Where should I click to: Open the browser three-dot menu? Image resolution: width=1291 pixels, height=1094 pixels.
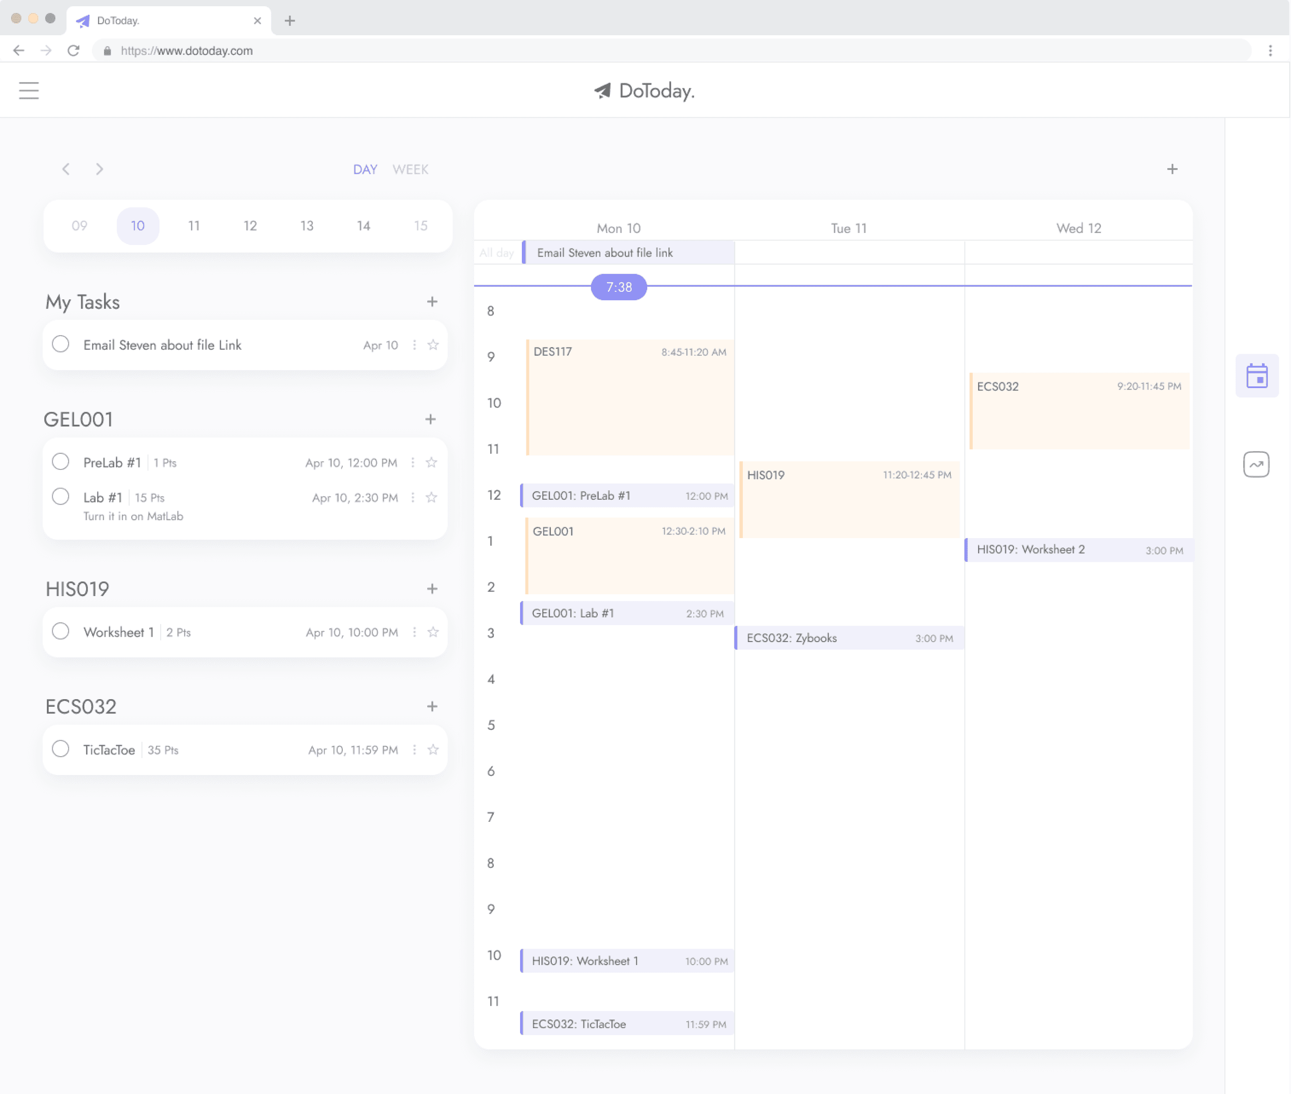point(1270,50)
